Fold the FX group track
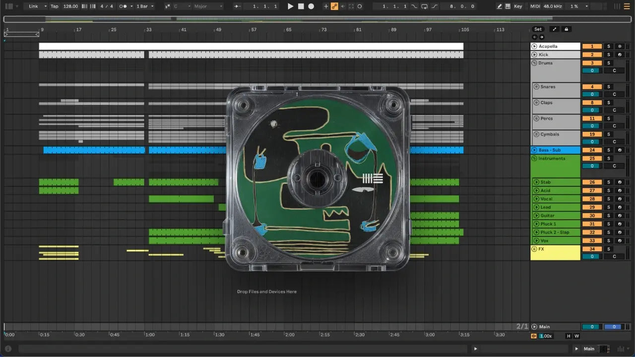 534,249
